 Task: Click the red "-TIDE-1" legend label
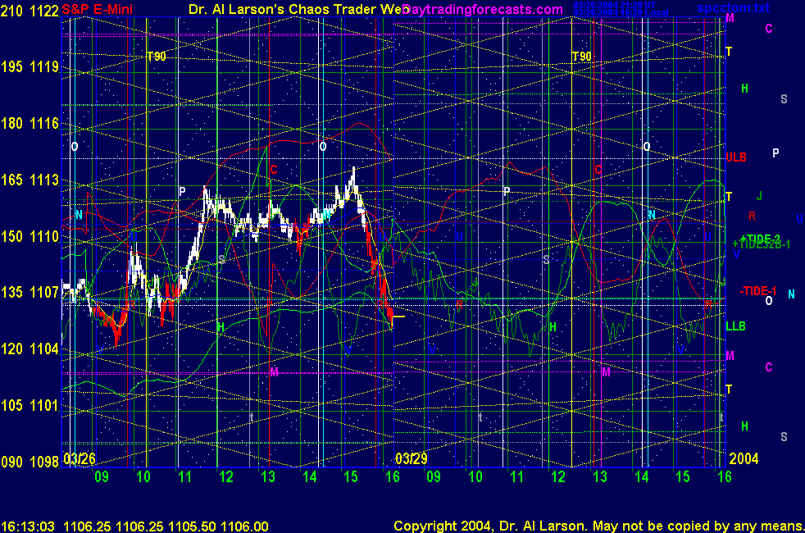758,290
